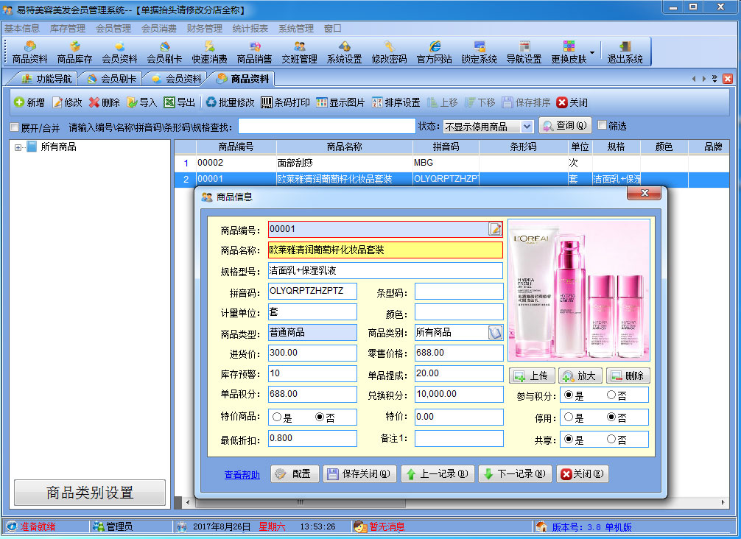The image size is (741, 539).
Task: Click the 进货价 field showing 300.00
Action: pos(312,353)
